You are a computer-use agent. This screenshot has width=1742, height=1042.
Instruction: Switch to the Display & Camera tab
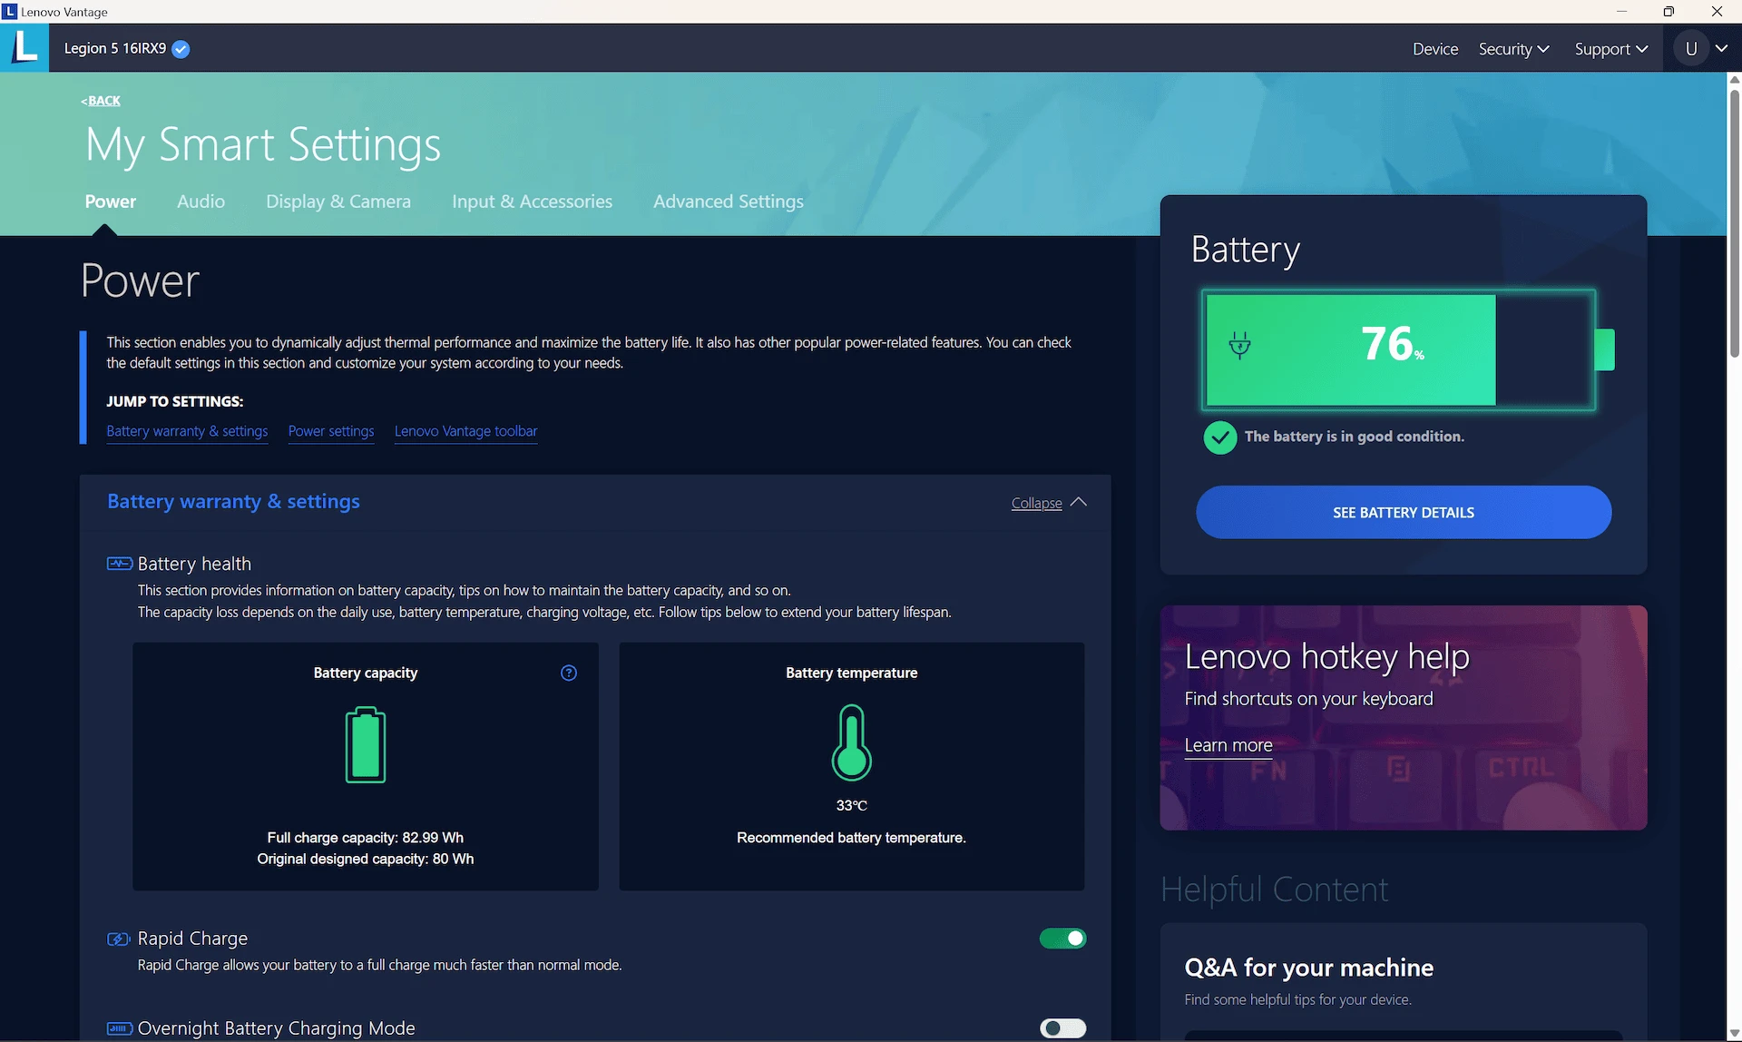pos(338,202)
